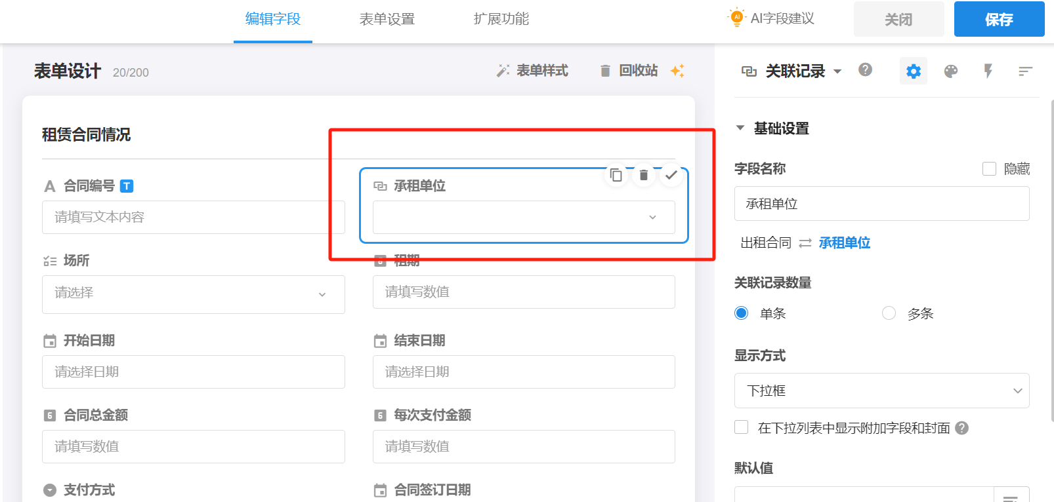Select the gear settings tab icon
The image size is (1054, 502).
[914, 71]
